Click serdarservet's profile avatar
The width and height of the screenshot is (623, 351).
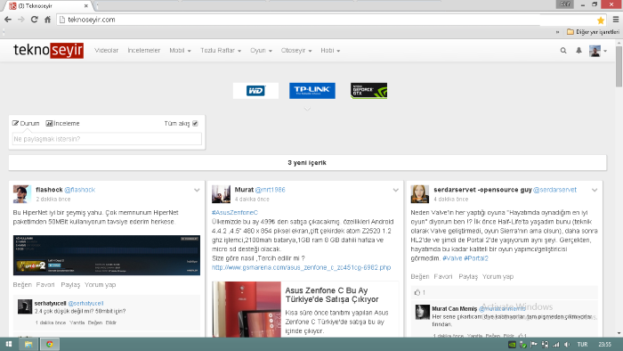419,194
